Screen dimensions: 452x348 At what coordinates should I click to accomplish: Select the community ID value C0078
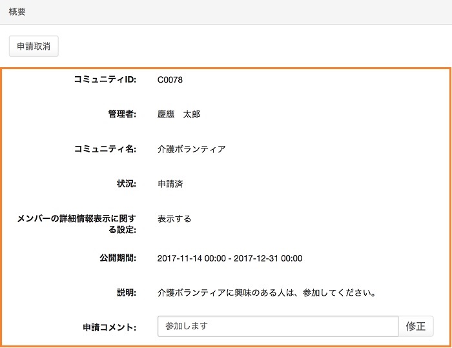pos(170,80)
